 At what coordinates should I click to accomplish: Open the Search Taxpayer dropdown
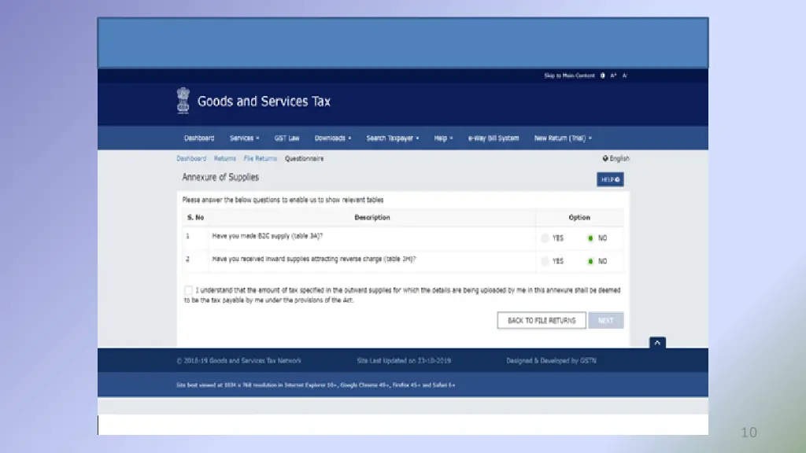tap(392, 138)
